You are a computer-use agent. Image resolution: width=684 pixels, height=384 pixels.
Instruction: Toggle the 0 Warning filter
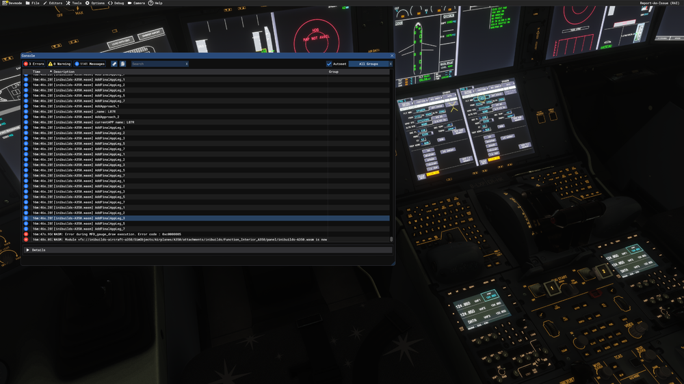point(60,64)
